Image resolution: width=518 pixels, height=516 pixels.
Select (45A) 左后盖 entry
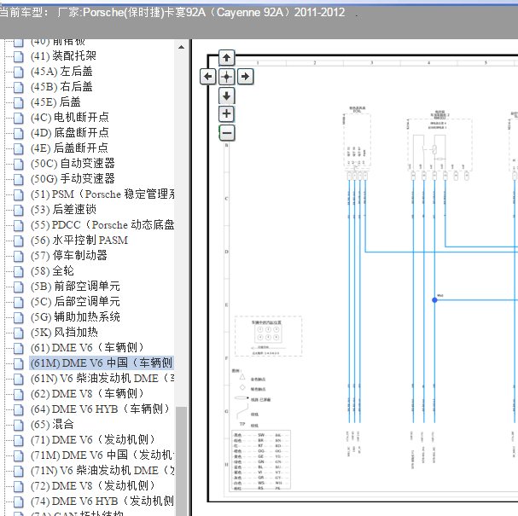(61, 72)
